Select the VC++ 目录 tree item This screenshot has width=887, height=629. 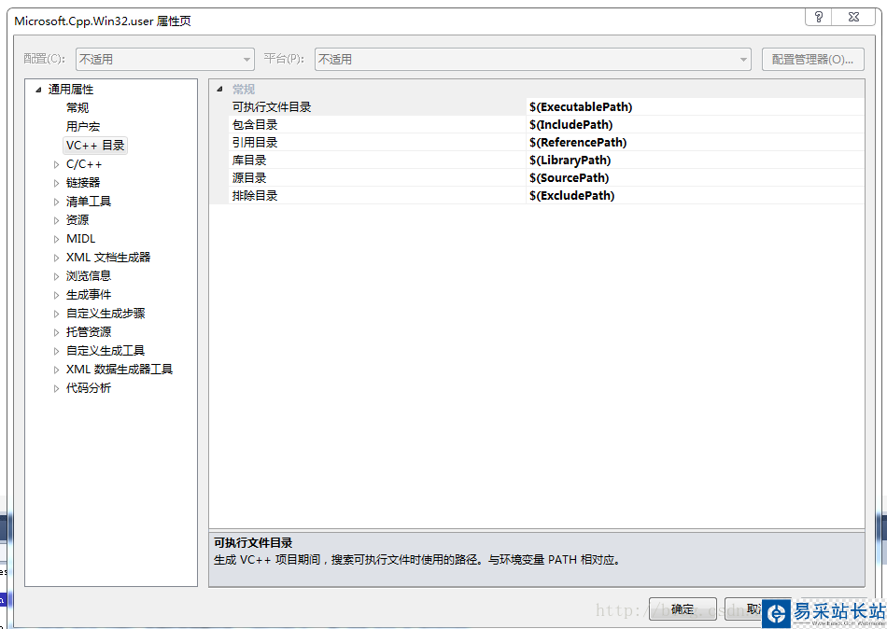coord(95,146)
